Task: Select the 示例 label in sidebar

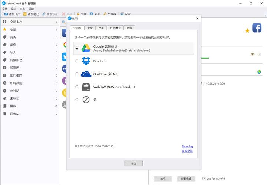Action: point(30,45)
